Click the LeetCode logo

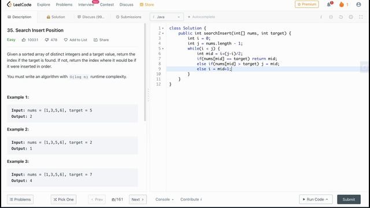tap(19, 5)
